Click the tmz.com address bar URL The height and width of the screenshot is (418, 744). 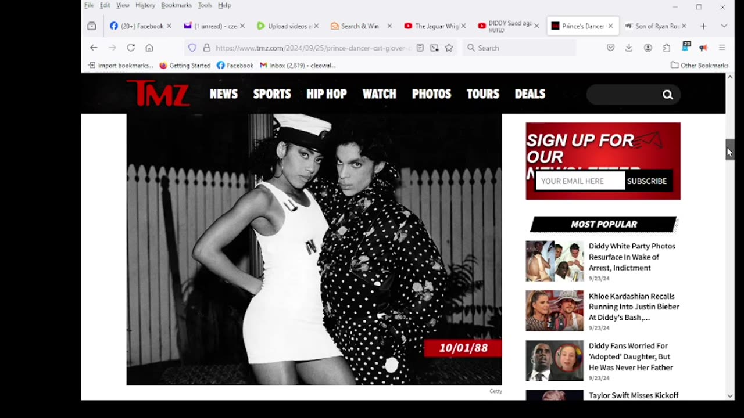coord(313,48)
